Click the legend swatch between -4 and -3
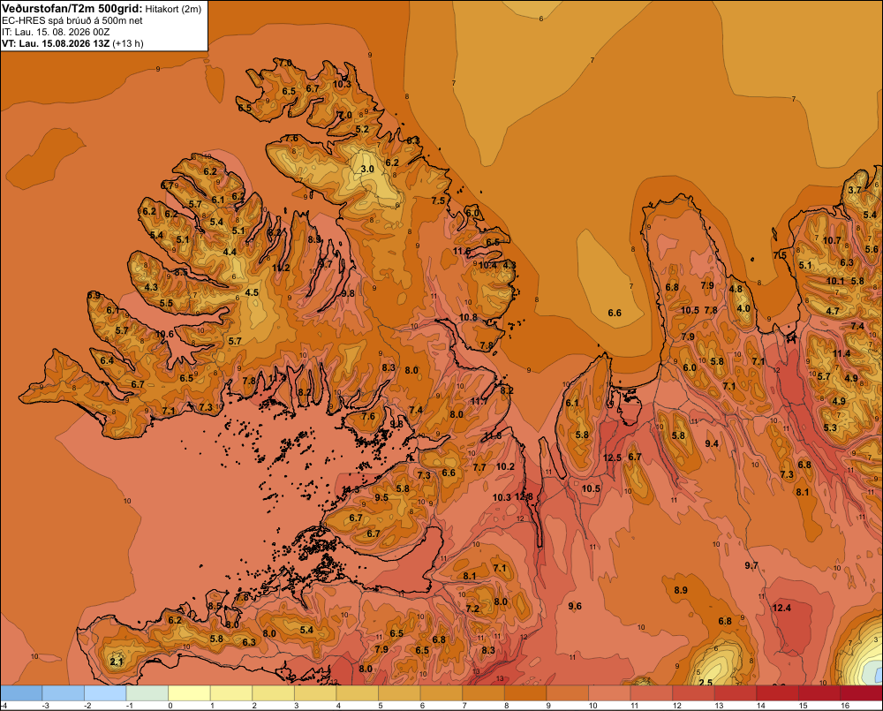Screen dimensions: 883x711 (21, 693)
